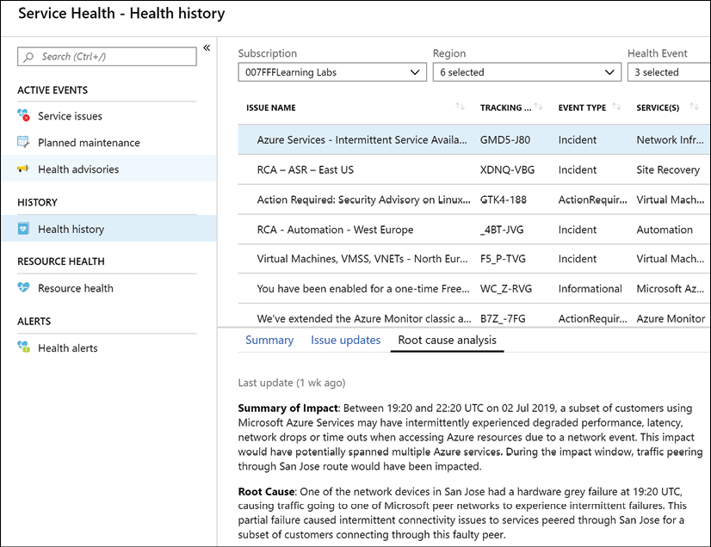Select the RCA – ASR – East US row
Viewport: 711px width, 547px height.
click(x=473, y=169)
